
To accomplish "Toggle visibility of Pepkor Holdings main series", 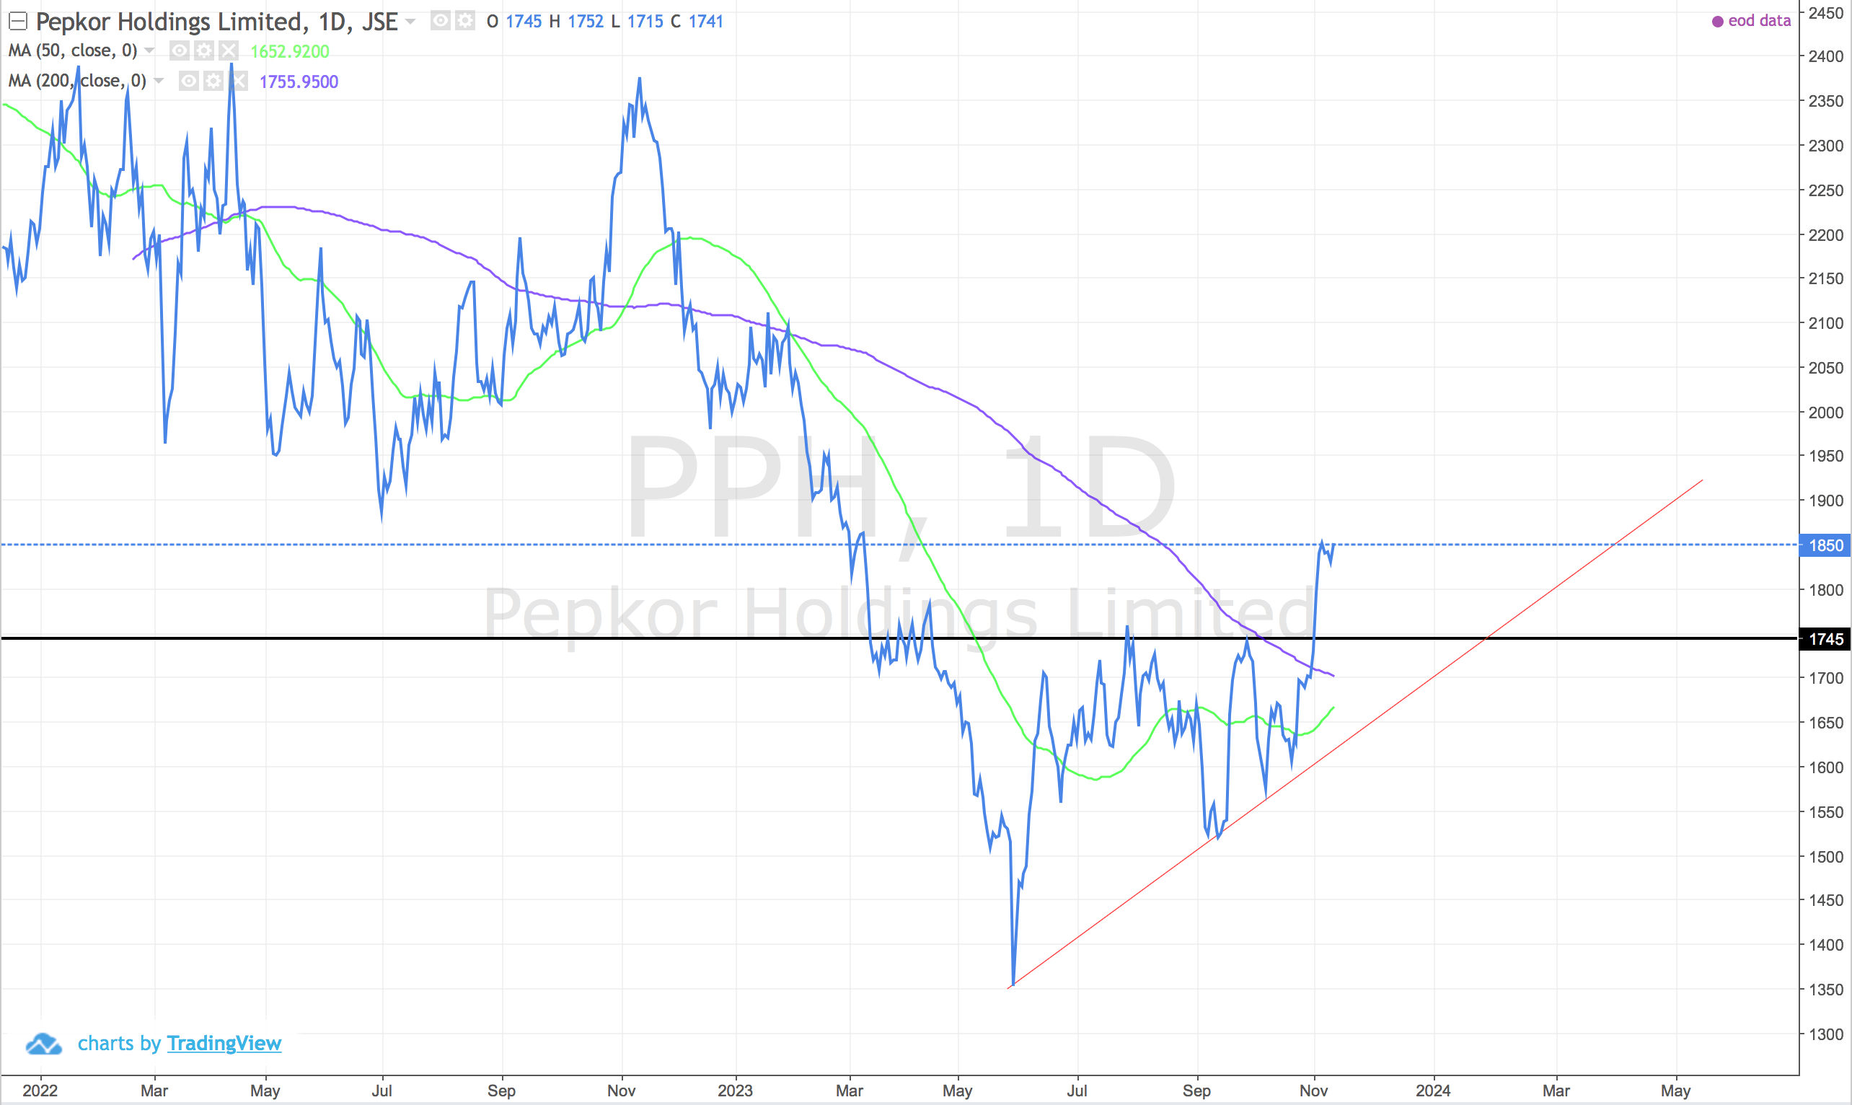I will click(x=441, y=21).
